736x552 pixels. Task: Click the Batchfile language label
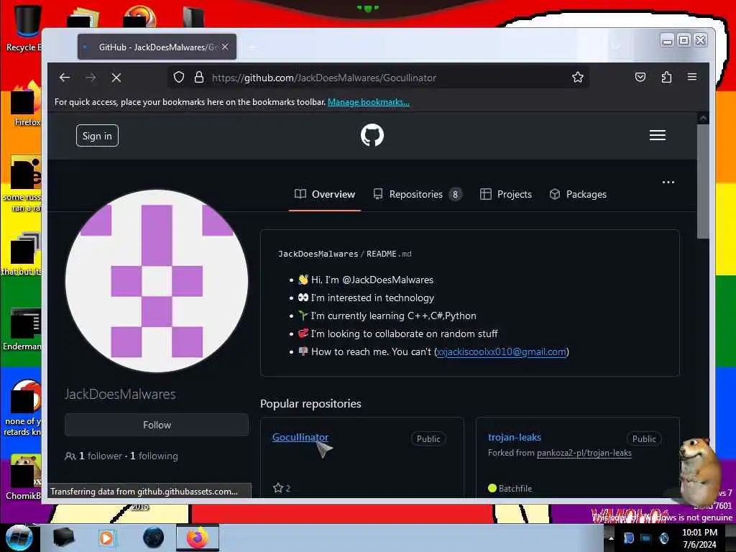tap(515, 489)
